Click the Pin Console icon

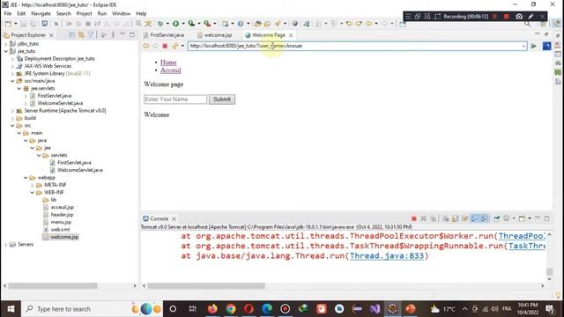[497, 218]
